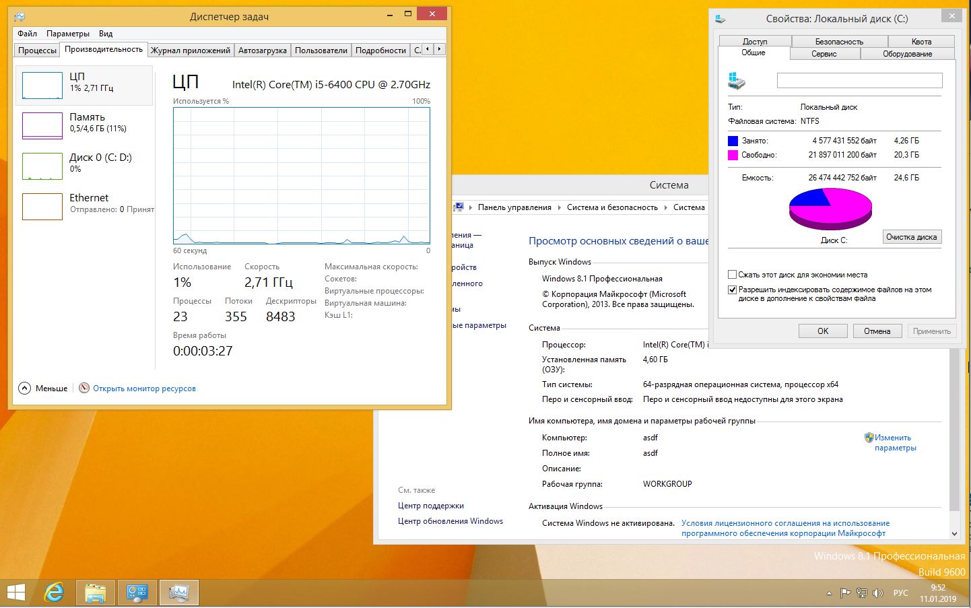Expand the breadcrumb arrow after Система и безопасность
The image size is (971, 608).
[666, 207]
